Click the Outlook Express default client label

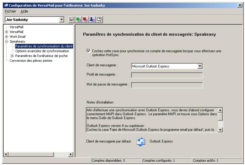pos(161,141)
